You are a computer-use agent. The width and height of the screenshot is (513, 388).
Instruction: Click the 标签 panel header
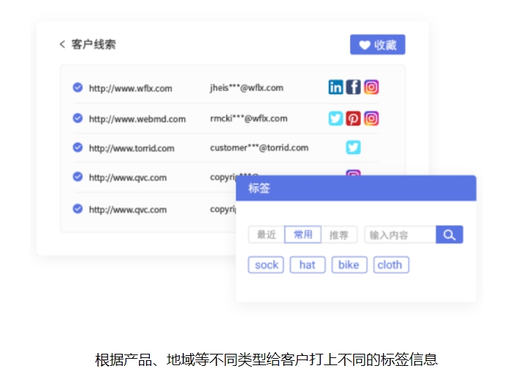(356, 188)
